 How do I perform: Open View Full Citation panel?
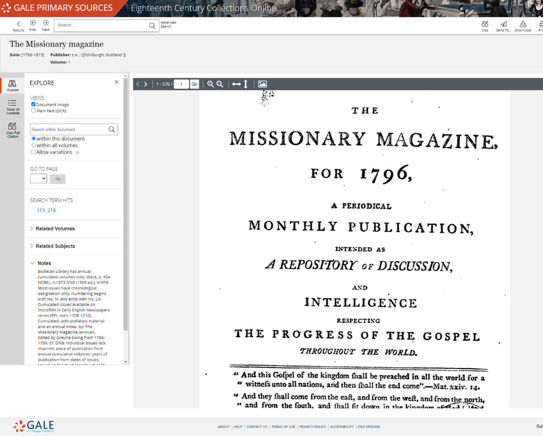(x=13, y=130)
